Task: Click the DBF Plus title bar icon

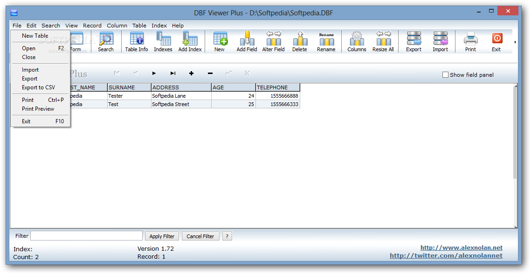Action: (x=14, y=13)
